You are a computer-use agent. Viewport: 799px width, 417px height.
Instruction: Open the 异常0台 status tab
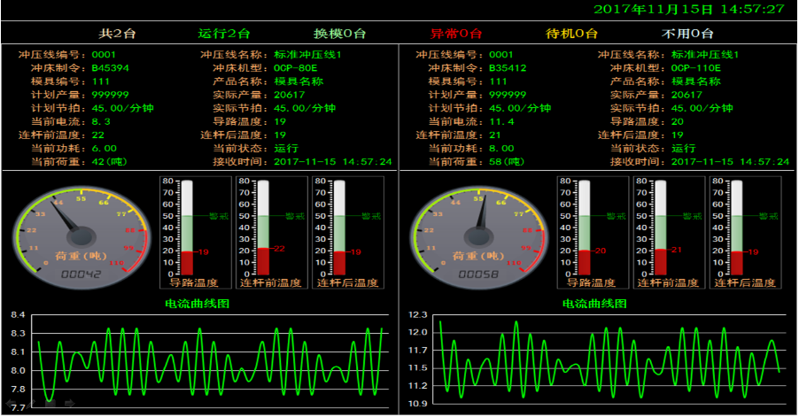click(456, 34)
